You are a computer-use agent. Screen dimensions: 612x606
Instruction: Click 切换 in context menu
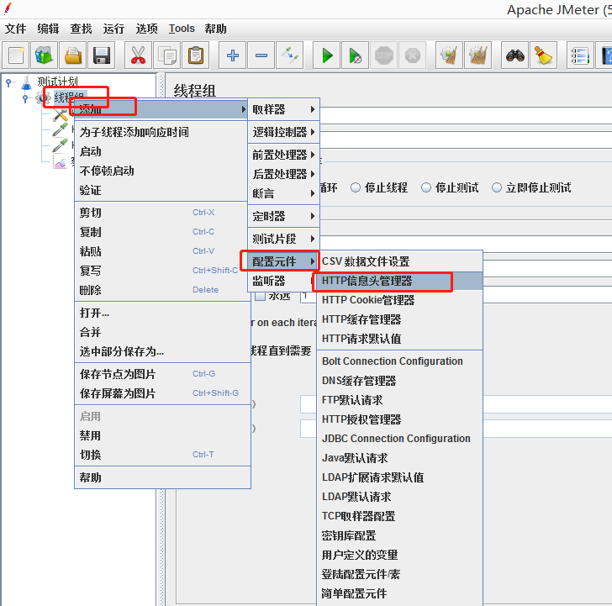(162, 455)
